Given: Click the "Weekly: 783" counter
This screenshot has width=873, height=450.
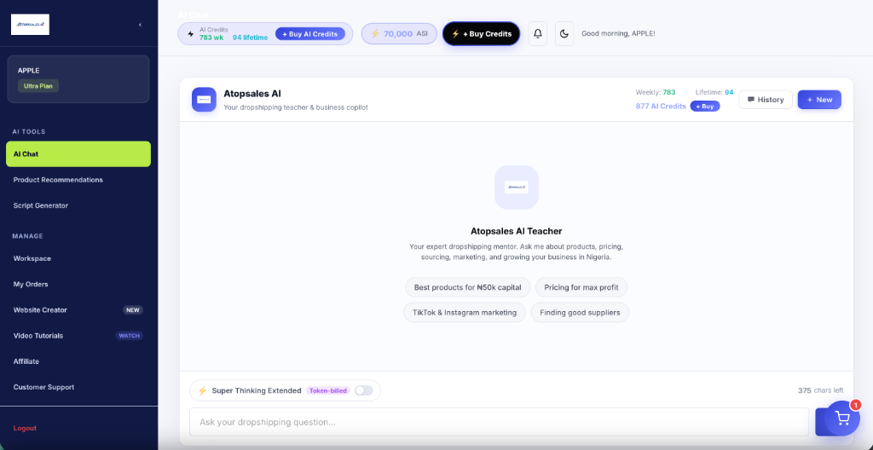Looking at the screenshot, I should (656, 92).
